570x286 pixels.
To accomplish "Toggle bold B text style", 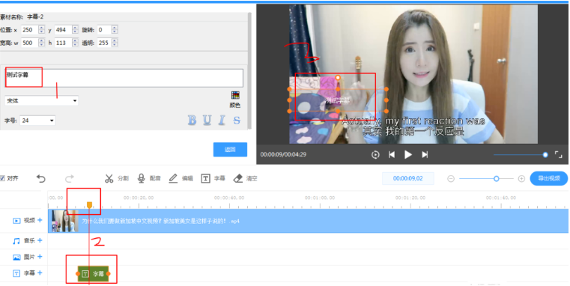I will (x=192, y=120).
